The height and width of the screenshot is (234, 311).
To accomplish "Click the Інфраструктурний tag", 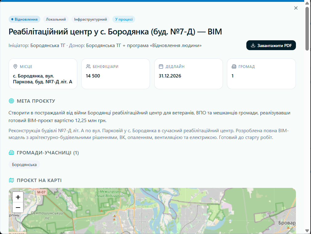I will click(x=91, y=19).
